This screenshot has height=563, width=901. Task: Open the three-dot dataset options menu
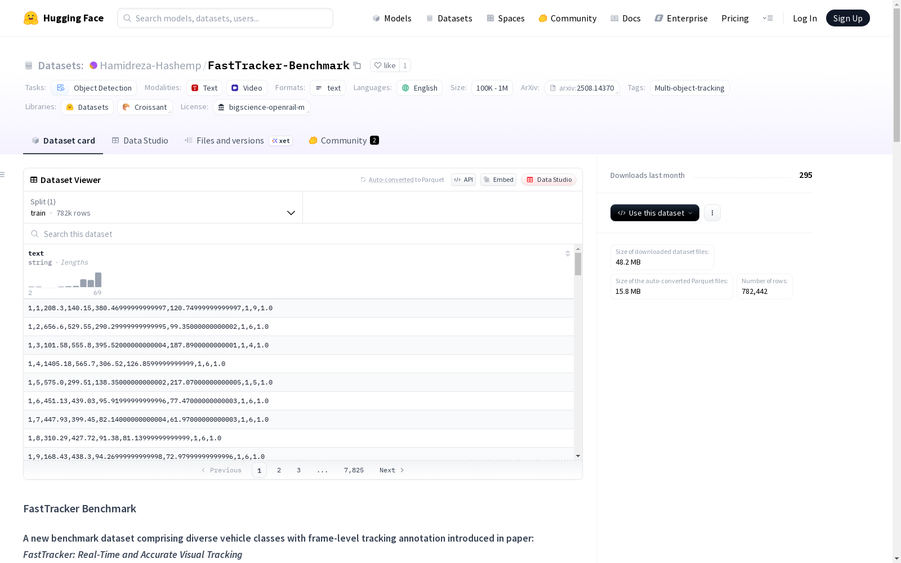click(x=712, y=213)
